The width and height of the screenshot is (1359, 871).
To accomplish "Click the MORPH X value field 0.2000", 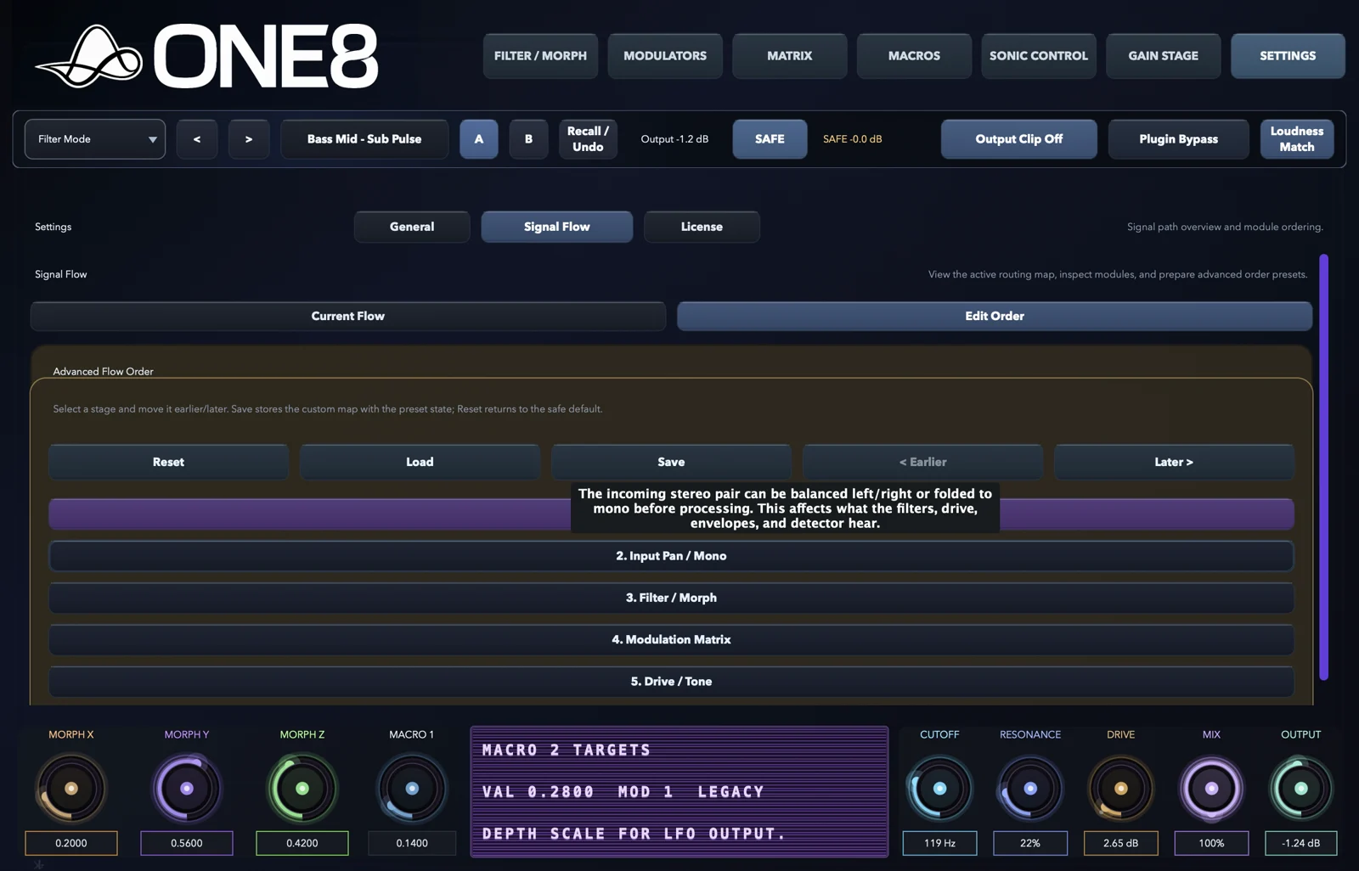I will pyautogui.click(x=71, y=843).
